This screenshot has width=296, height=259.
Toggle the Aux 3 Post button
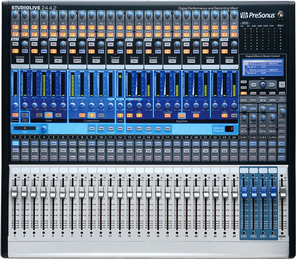coord(53,51)
